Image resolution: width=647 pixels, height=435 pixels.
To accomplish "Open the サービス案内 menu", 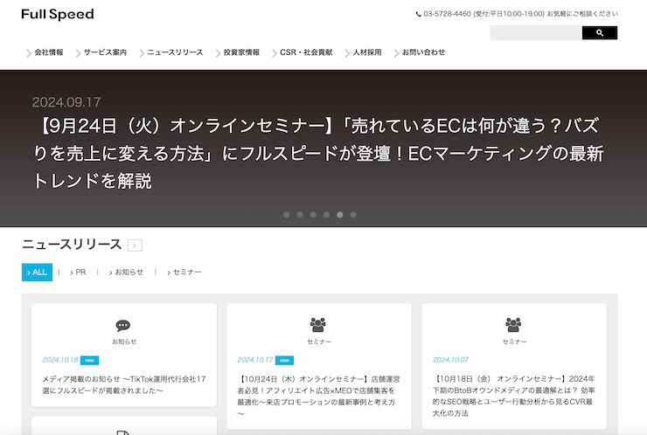I will point(105,52).
